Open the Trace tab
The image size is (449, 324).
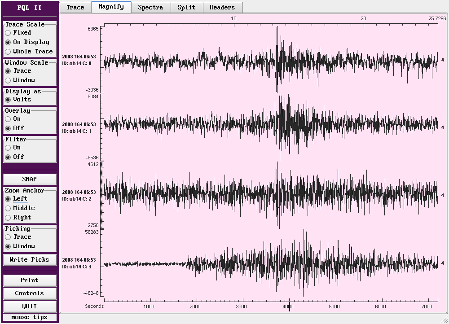75,7
